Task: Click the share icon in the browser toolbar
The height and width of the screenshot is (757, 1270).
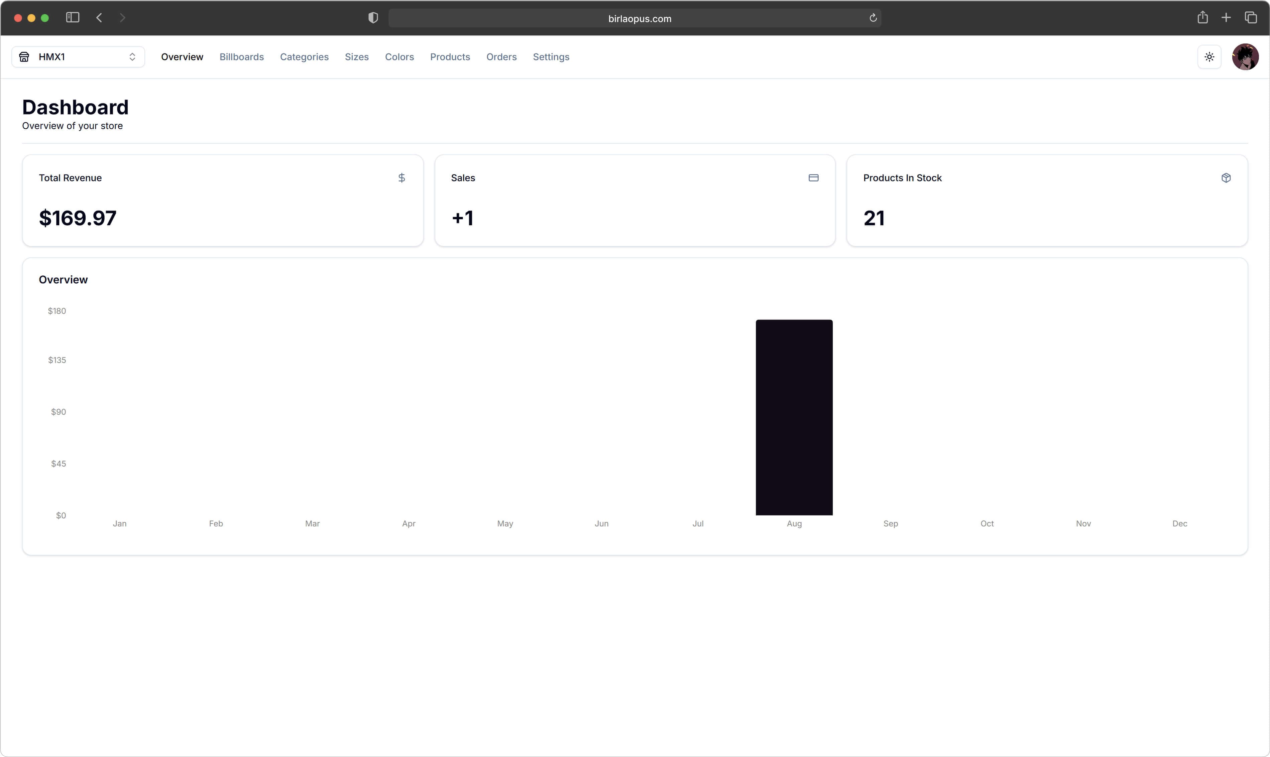Action: pyautogui.click(x=1203, y=17)
